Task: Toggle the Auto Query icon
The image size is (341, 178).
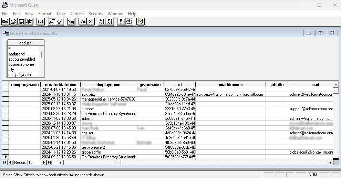Action: tap(129, 21)
